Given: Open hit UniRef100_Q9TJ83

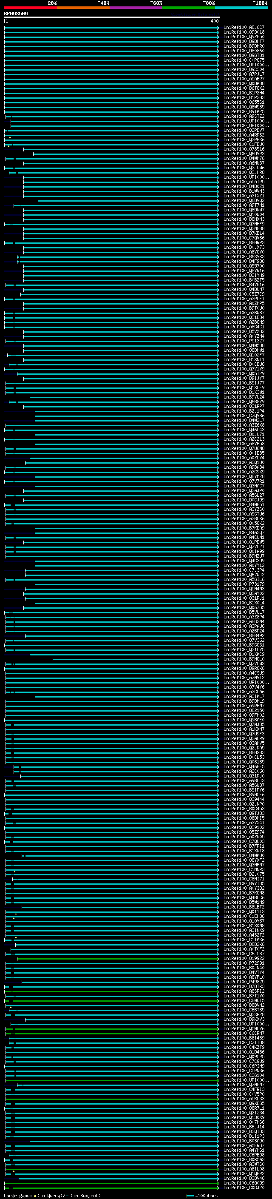Looking at the screenshot, I should pyautogui.click(x=244, y=813).
